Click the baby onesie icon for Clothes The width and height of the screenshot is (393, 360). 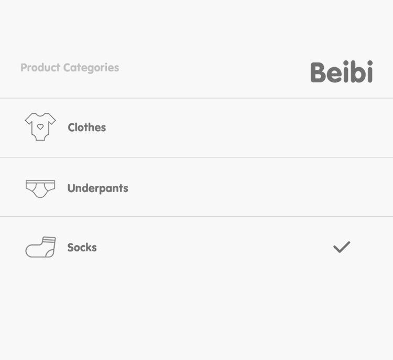coord(40,127)
